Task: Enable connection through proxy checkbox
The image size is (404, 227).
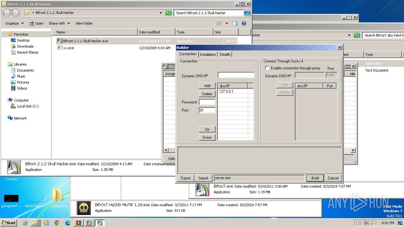Action: click(267, 68)
